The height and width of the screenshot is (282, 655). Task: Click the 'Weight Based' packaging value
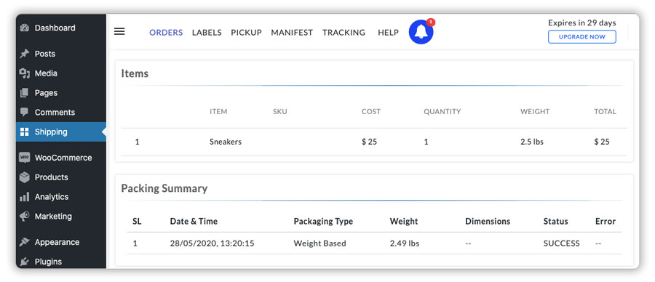320,243
